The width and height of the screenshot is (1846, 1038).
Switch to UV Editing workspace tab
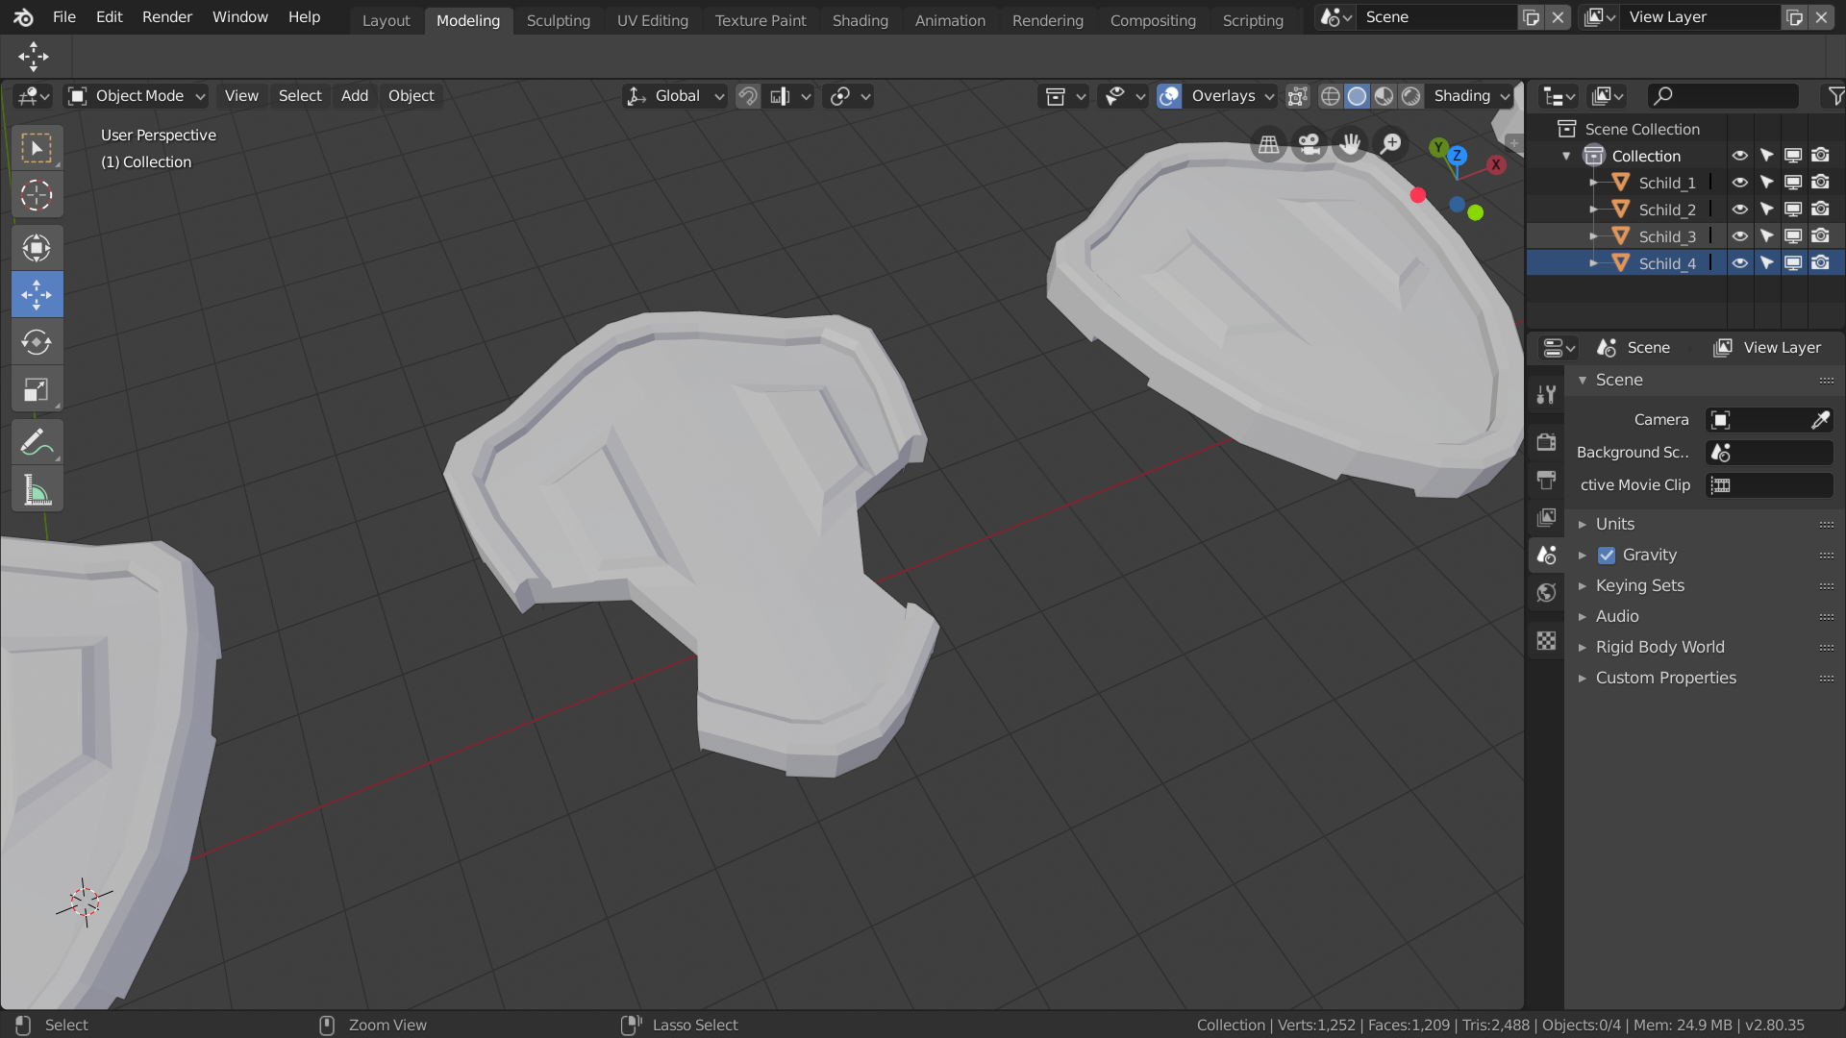tap(653, 20)
